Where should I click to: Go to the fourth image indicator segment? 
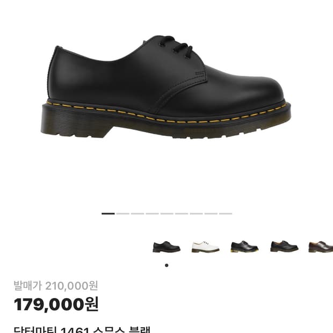click(152, 214)
